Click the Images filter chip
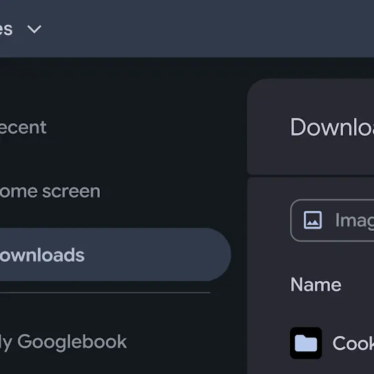This screenshot has height=374, width=374. (x=332, y=220)
